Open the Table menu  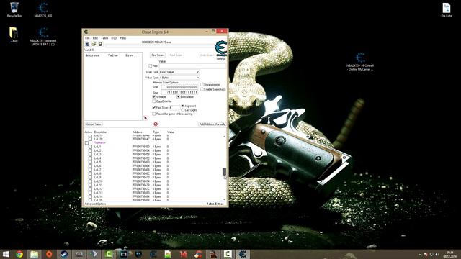(104, 38)
